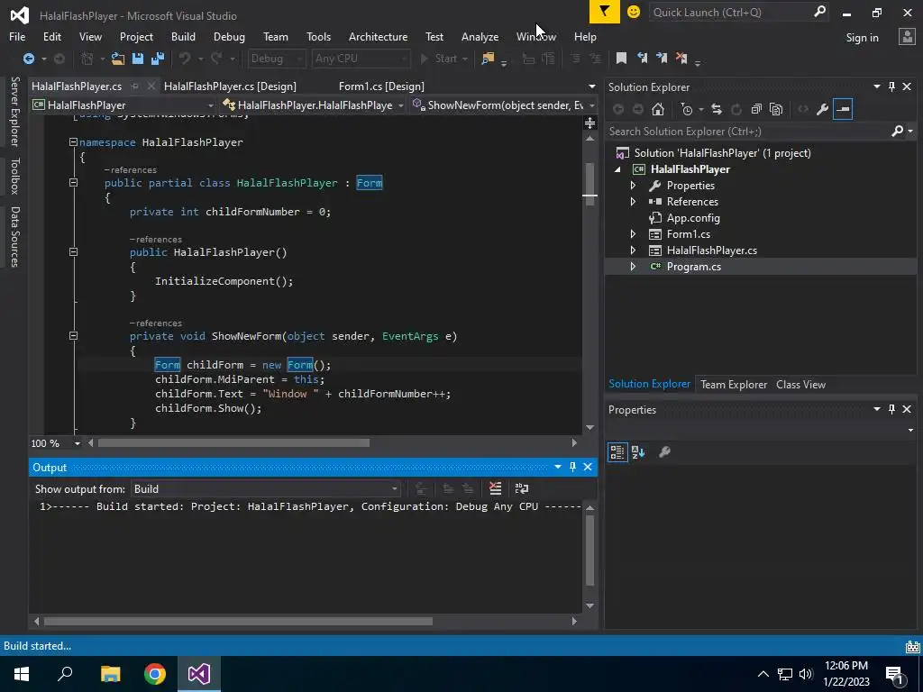Open the Data Sources side tab

[14, 237]
